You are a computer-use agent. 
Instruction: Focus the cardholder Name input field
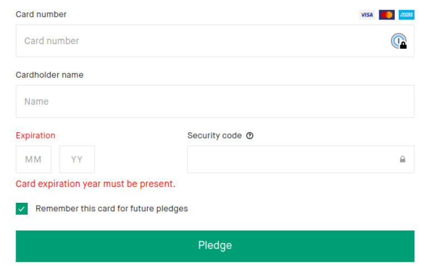point(215,102)
